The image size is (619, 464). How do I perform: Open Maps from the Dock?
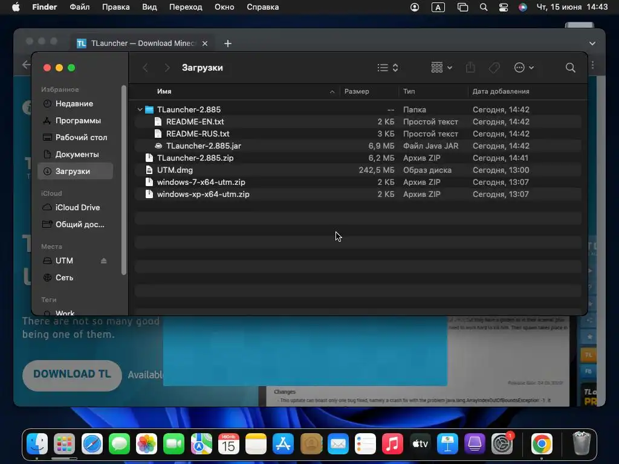pyautogui.click(x=201, y=443)
